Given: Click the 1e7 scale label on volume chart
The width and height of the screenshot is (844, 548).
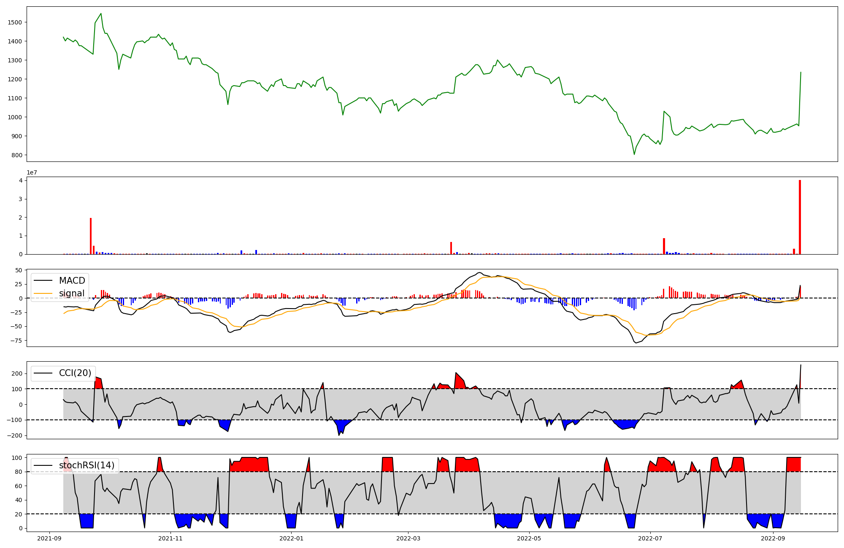Looking at the screenshot, I should tap(32, 173).
